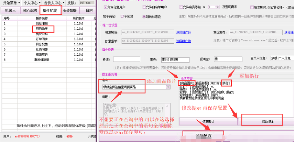Click 选择推广位 link beside 如意投单
Viewport: 295px width, 142px height.
(x=183, y=40)
